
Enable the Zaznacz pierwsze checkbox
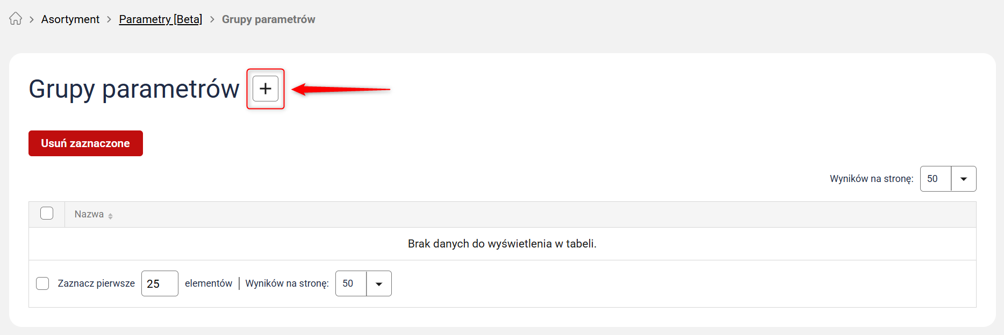[42, 283]
